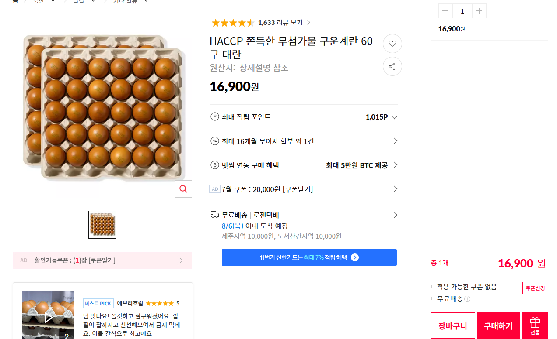This screenshot has width=557, height=339.
Task: Click free shipping info icon
Action: [467, 299]
